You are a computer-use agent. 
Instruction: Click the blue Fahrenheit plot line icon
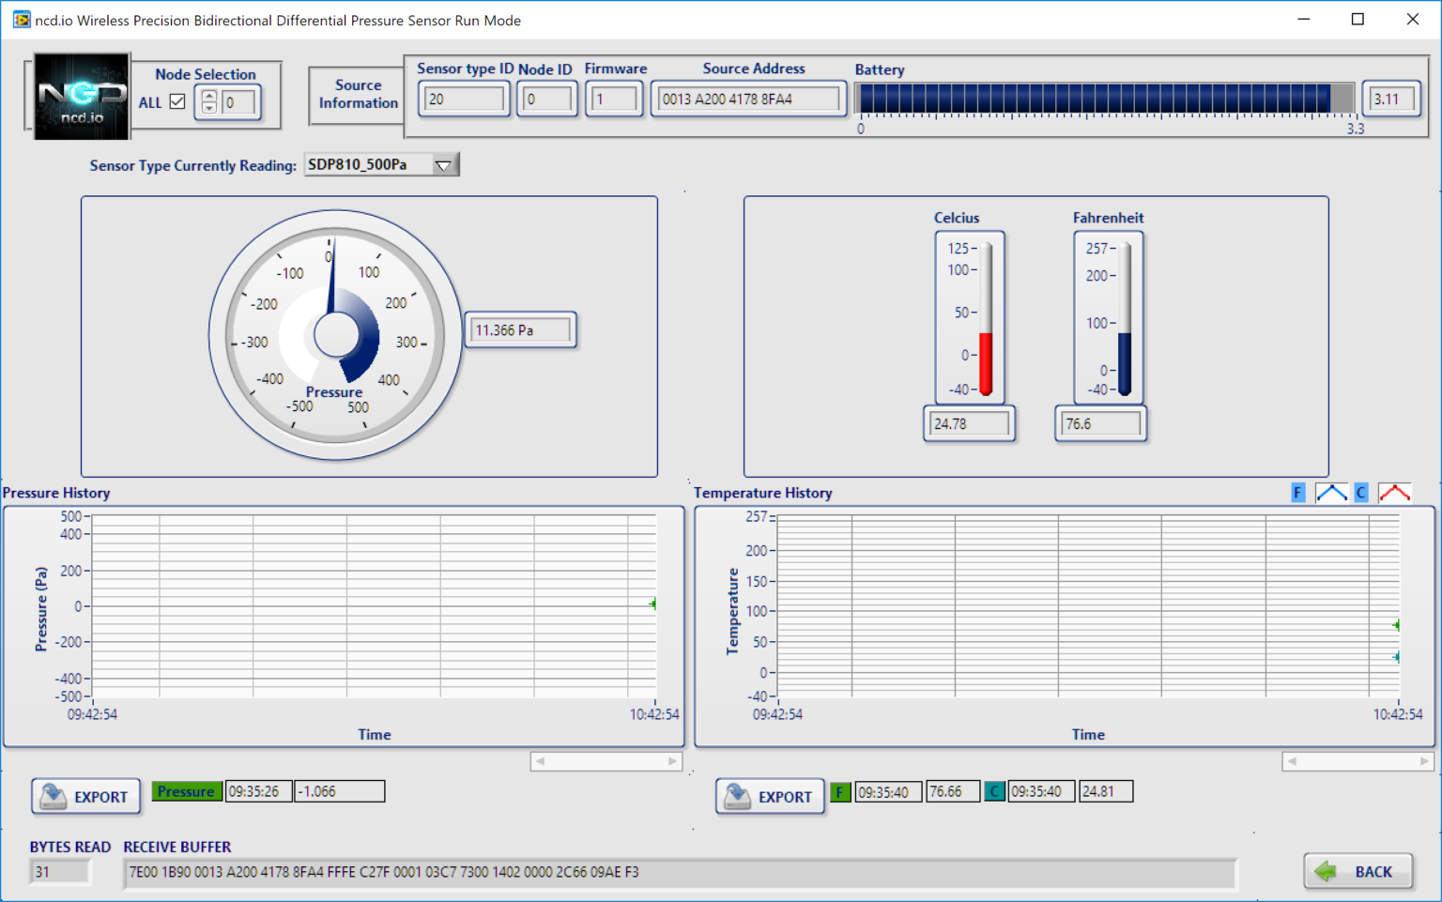1331,493
